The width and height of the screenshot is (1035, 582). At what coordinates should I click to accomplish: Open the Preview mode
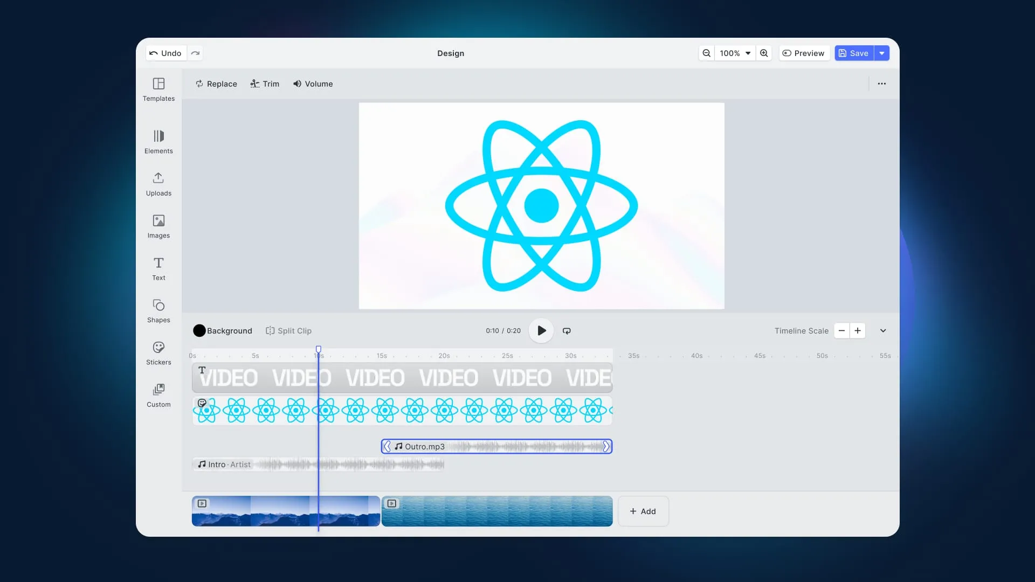803,53
